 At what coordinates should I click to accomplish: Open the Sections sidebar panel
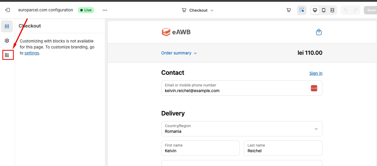pyautogui.click(x=7, y=26)
